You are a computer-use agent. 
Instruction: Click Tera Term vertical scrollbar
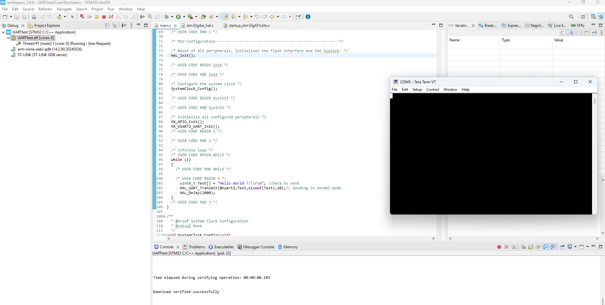tap(595, 154)
